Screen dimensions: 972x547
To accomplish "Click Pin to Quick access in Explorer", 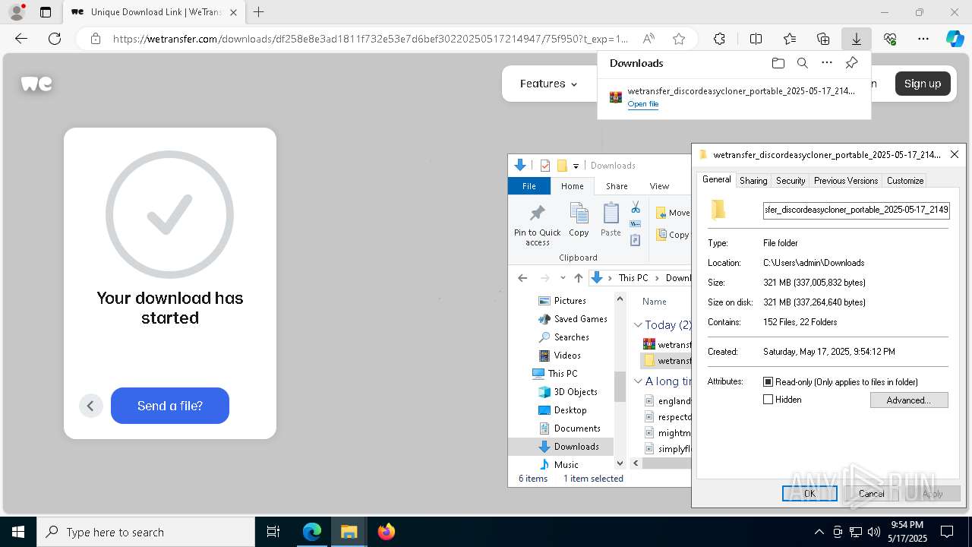I will 538,225.
